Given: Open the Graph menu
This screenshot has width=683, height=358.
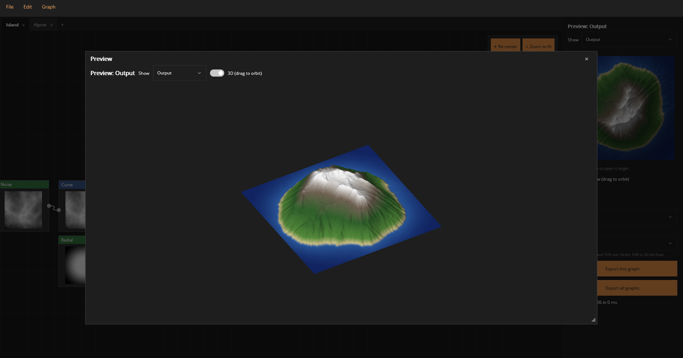Looking at the screenshot, I should point(49,7).
